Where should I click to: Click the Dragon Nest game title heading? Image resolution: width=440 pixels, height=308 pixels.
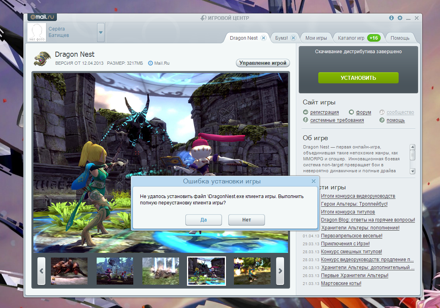[75, 54]
